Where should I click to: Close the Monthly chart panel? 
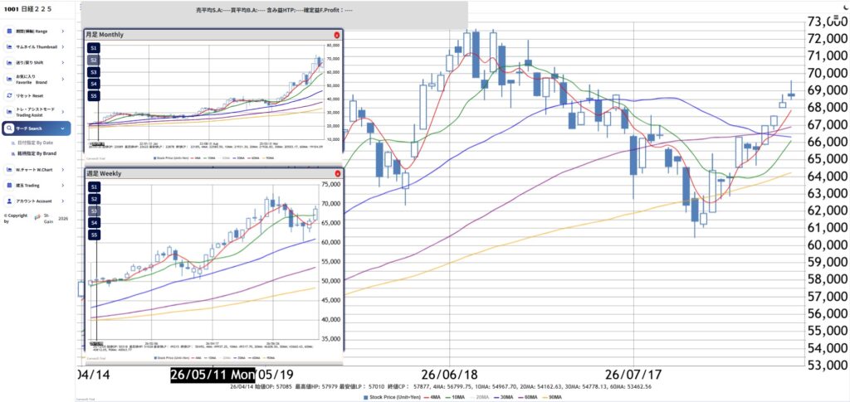(337, 35)
